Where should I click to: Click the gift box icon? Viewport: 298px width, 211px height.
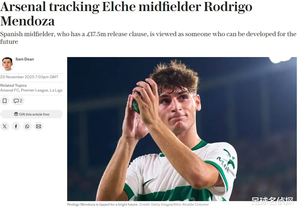coord(16,114)
